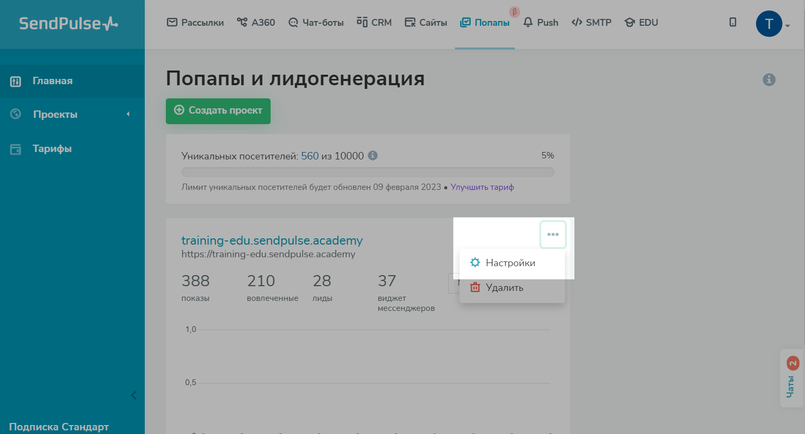Click the unique visitors progress bar

367,172
